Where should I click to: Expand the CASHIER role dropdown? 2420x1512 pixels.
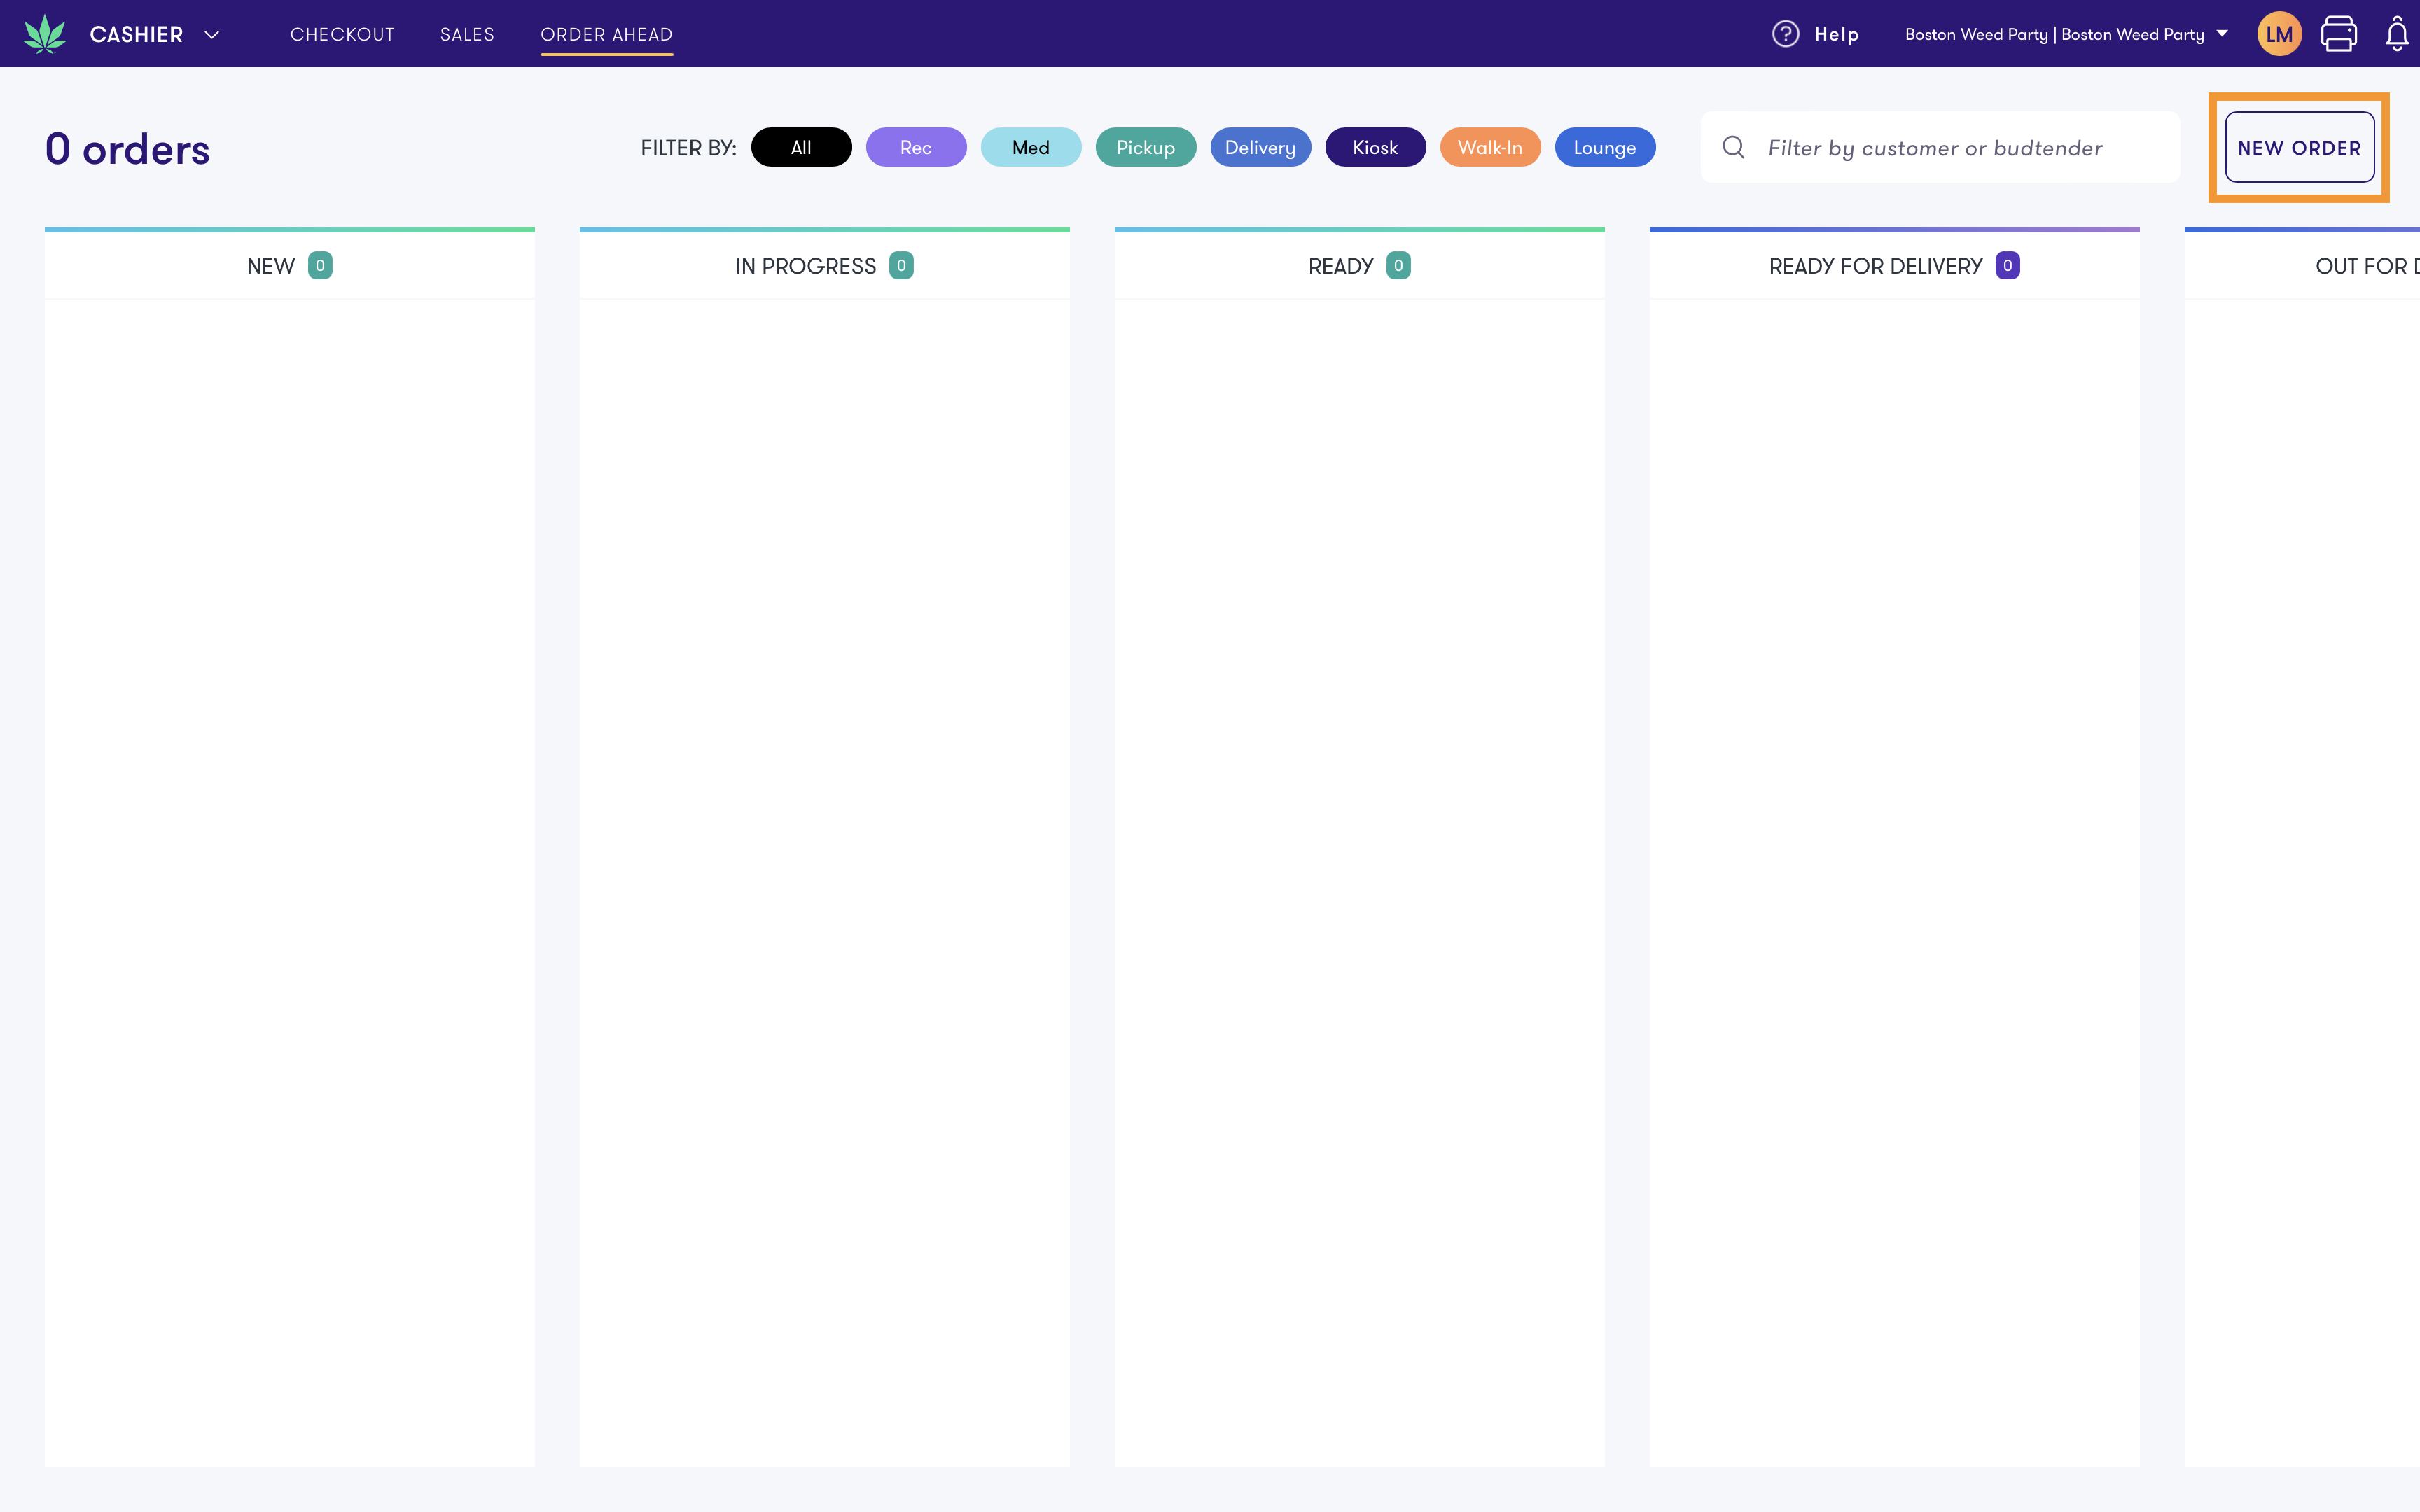pyautogui.click(x=156, y=34)
